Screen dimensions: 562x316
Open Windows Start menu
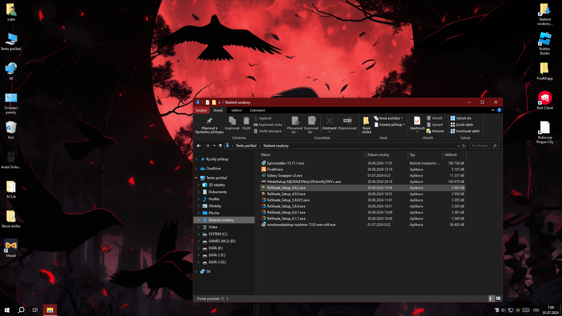7,310
